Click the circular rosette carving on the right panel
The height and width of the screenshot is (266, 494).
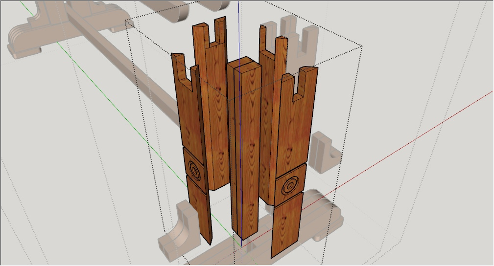[x=290, y=186]
